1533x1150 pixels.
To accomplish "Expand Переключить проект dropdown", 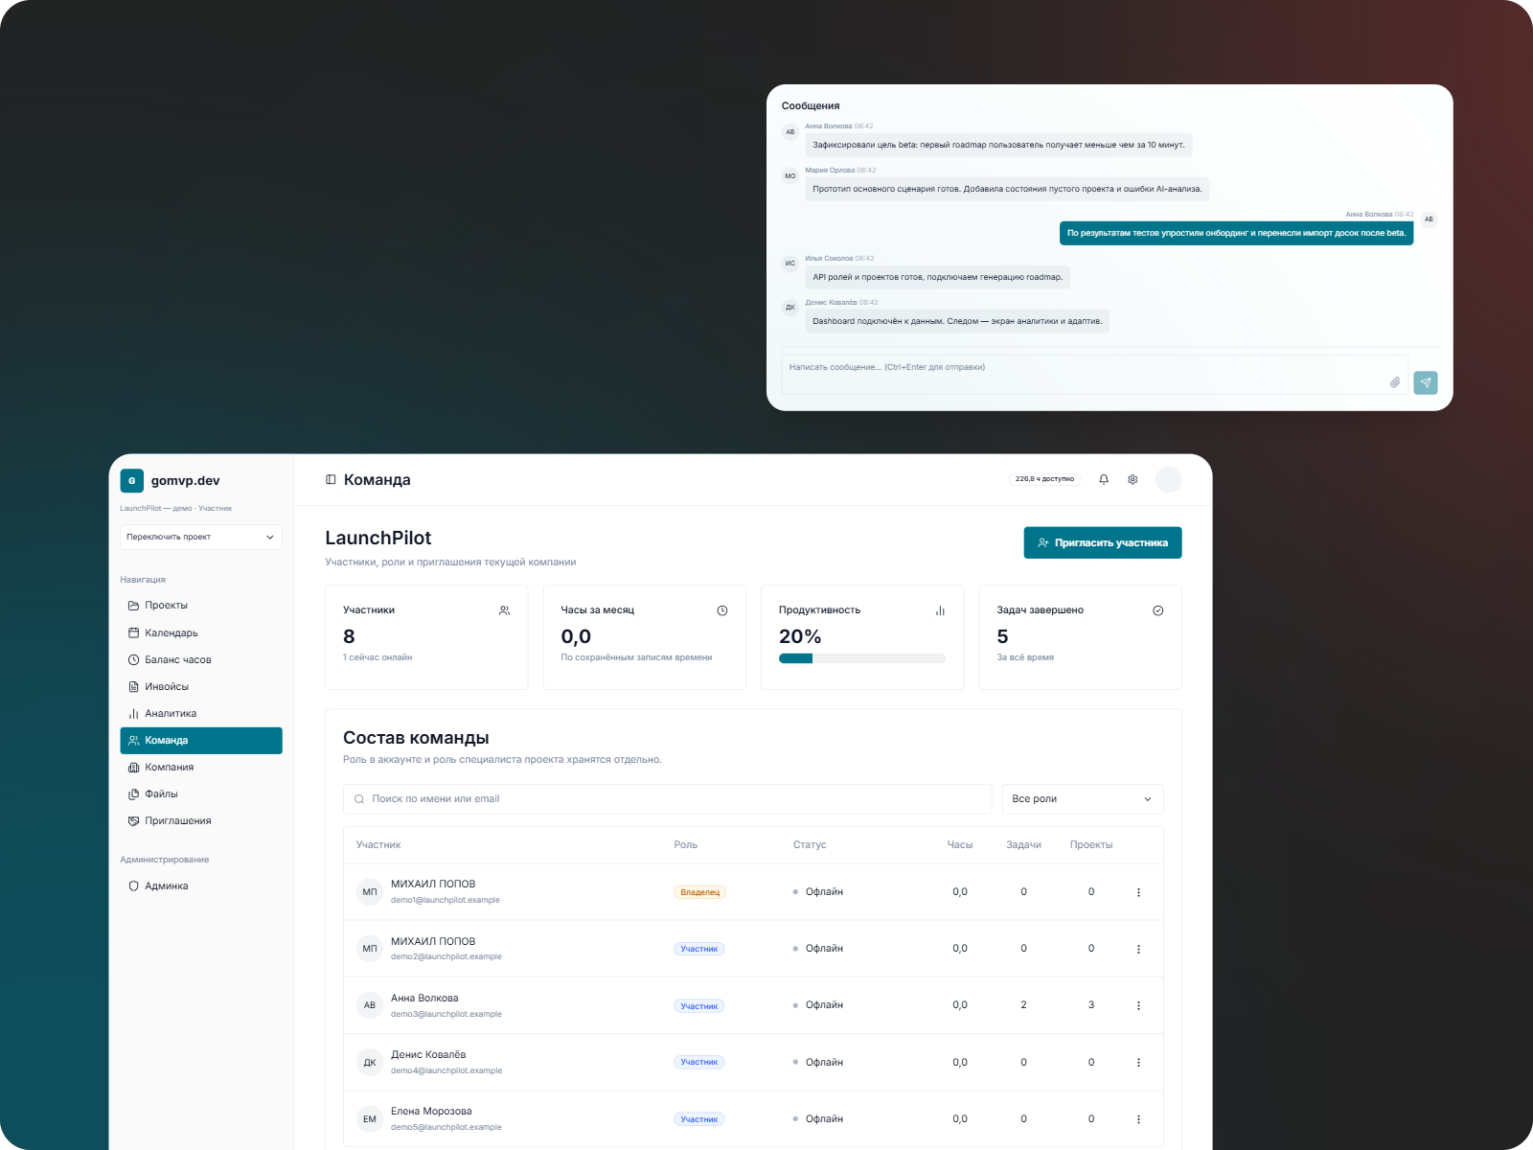I will pyautogui.click(x=201, y=537).
